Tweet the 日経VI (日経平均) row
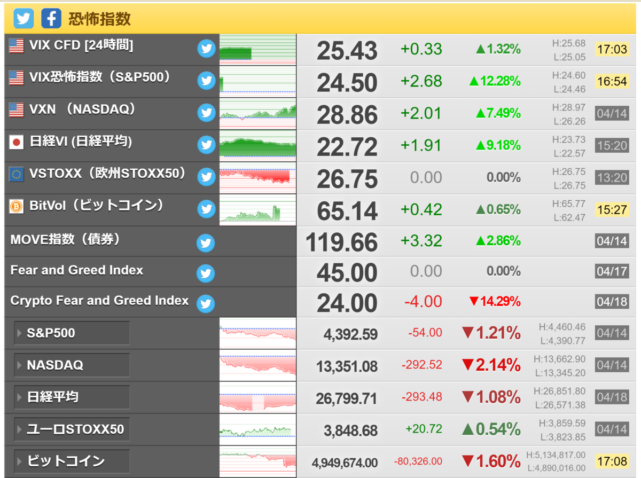Screen dimensions: 641x478 click(206, 145)
